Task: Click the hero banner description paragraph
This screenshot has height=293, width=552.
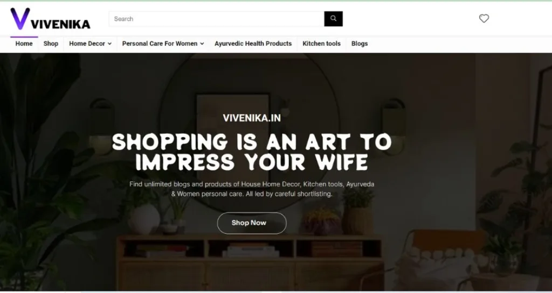Action: click(x=252, y=189)
